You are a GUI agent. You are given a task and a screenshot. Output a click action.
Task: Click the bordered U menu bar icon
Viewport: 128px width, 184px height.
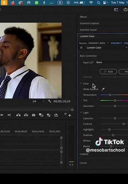(x=60, y=2)
